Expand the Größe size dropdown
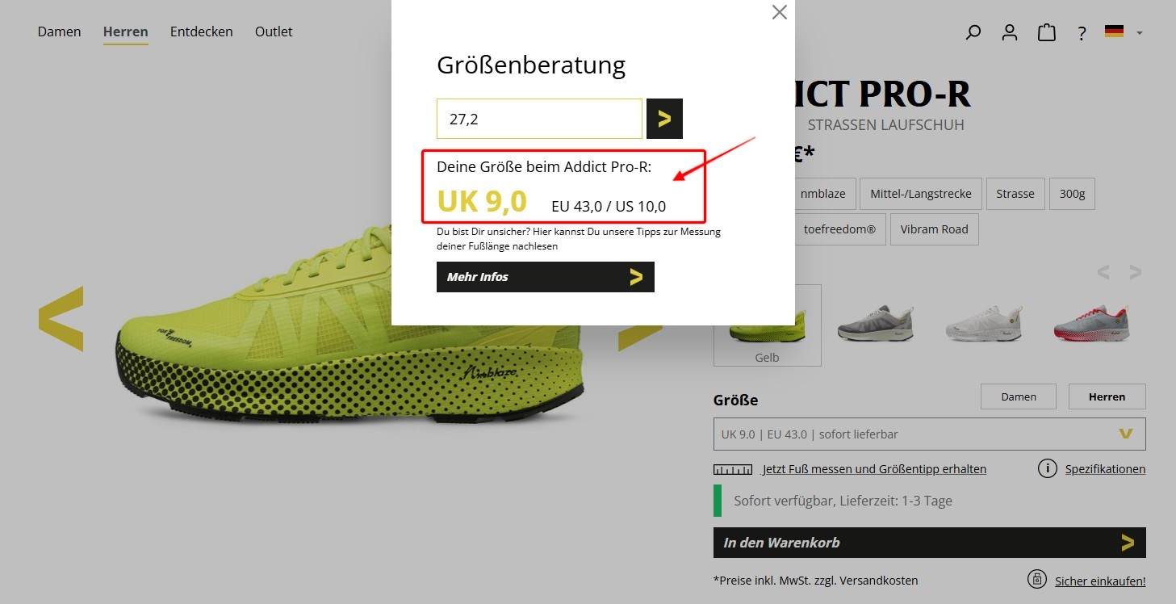This screenshot has width=1176, height=604. [x=929, y=434]
